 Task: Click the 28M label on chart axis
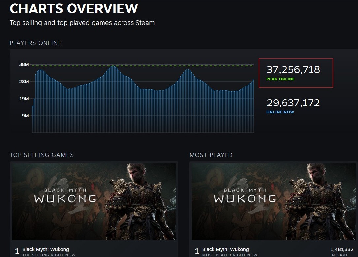(x=24, y=82)
